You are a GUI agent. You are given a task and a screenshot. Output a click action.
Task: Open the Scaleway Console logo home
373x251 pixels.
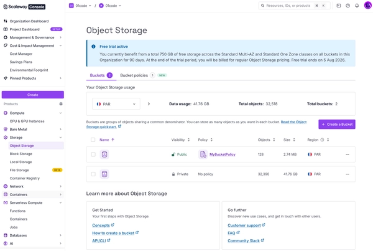pos(24,7)
